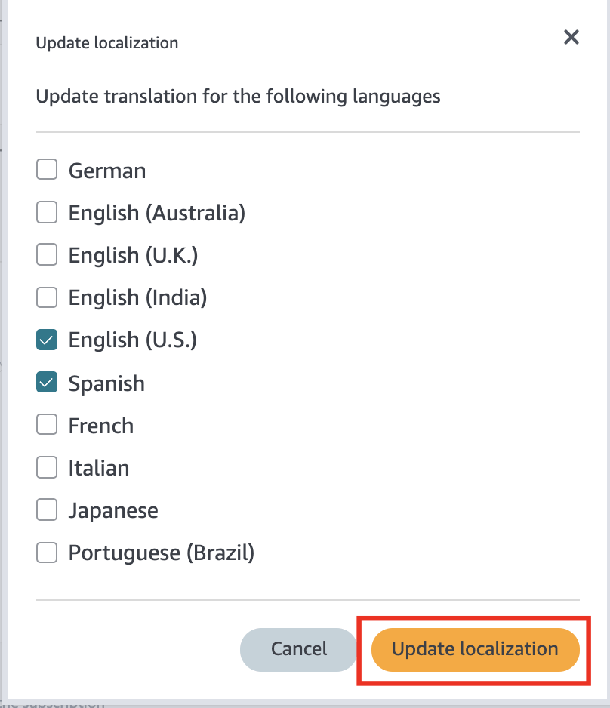
Task: Click the Cancel button
Action: [298, 649]
